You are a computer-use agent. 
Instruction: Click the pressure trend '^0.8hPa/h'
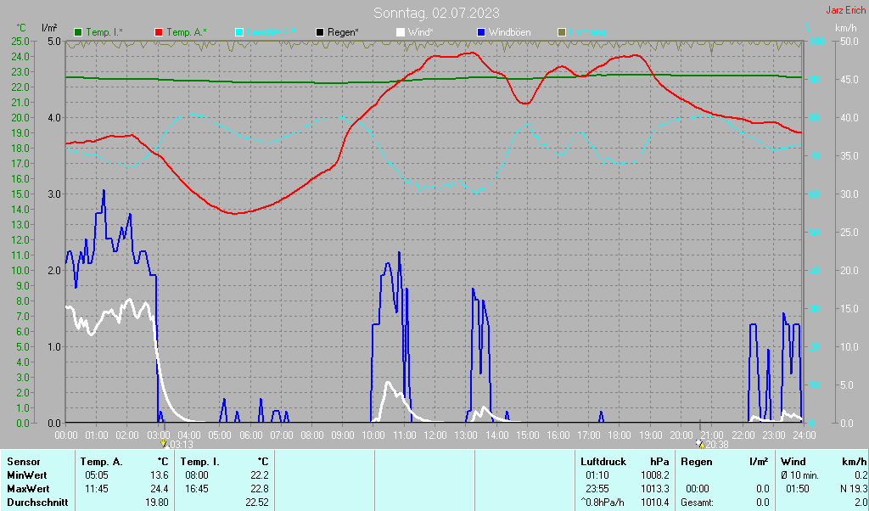[x=602, y=503]
